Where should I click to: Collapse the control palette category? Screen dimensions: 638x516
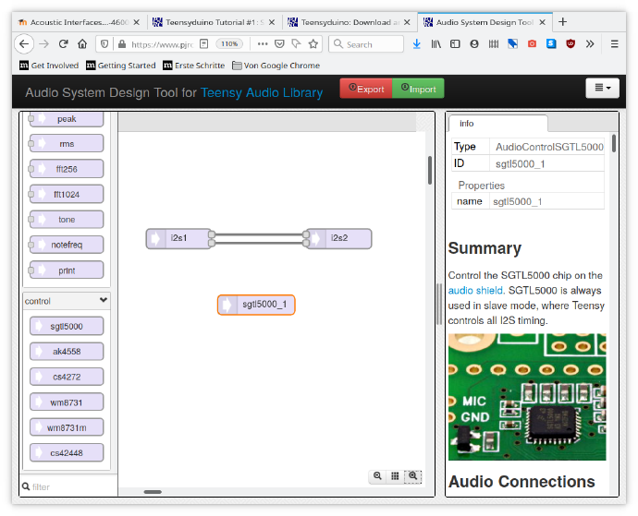pos(103,301)
